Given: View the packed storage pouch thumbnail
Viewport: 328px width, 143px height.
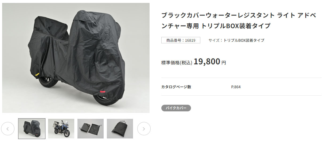Looking at the screenshot, I should pos(120,129).
